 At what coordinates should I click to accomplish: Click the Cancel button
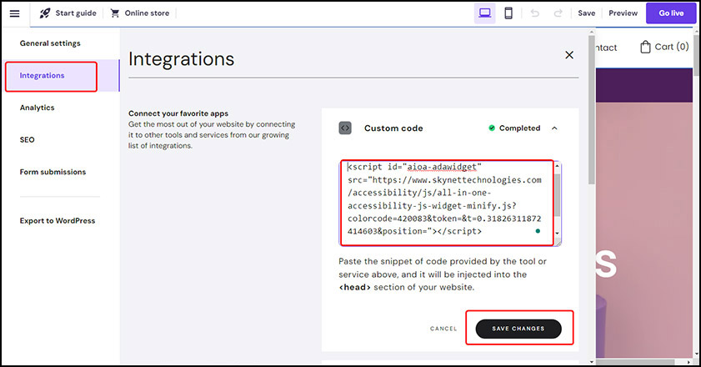point(443,329)
